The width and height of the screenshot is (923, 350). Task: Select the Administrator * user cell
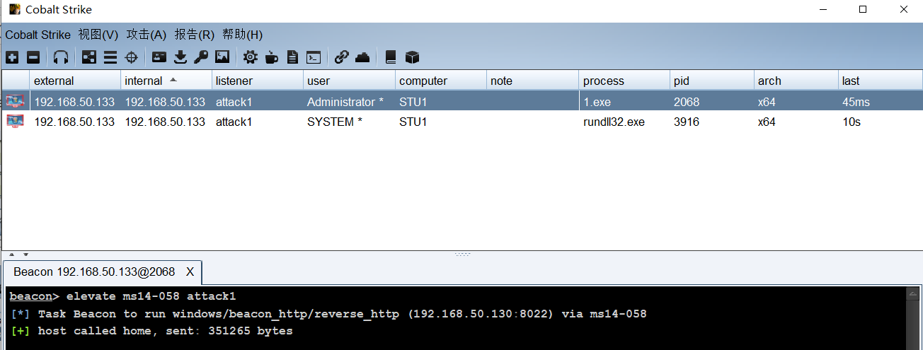click(349, 102)
